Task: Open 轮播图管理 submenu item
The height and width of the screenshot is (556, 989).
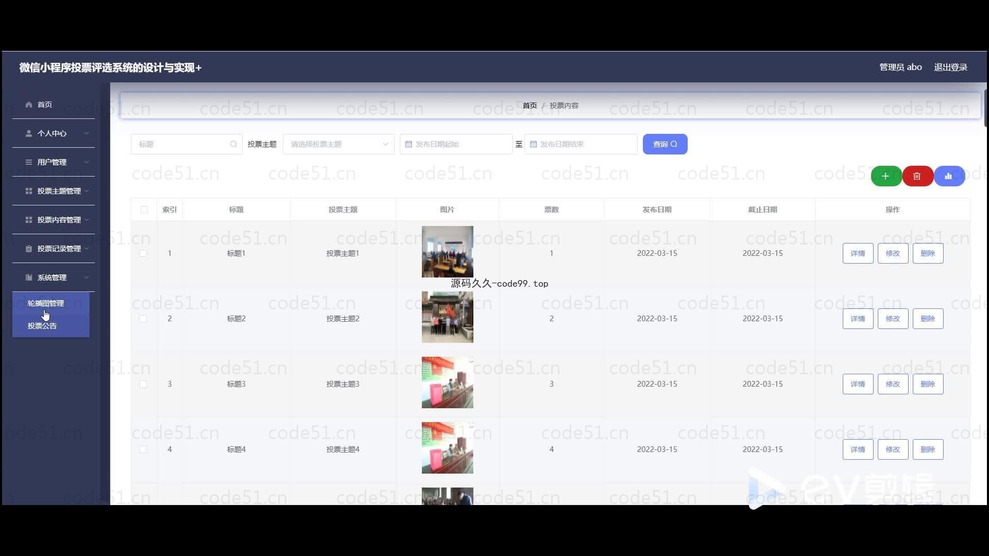Action: tap(51, 303)
